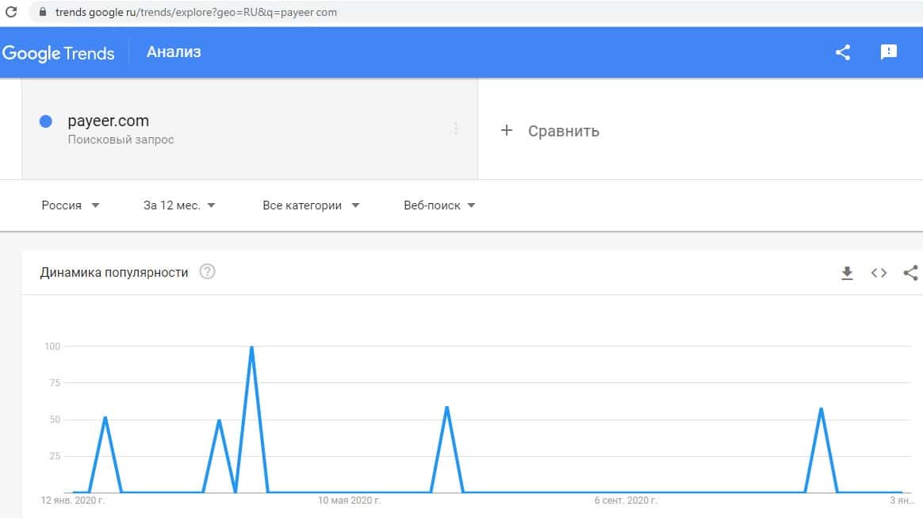Viewport: 923px width, 518px height.
Task: Expand the Россия region dropdown
Action: (x=71, y=205)
